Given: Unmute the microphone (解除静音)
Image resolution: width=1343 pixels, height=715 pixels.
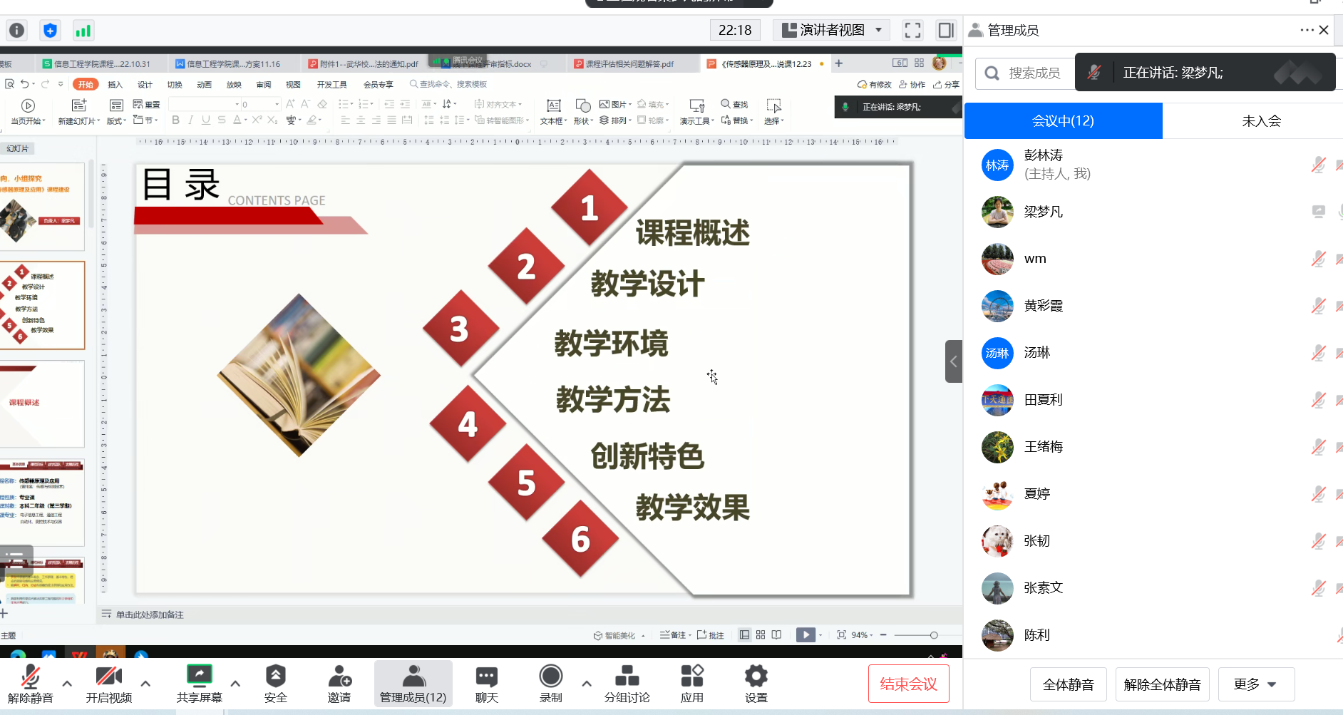Looking at the screenshot, I should 30,683.
